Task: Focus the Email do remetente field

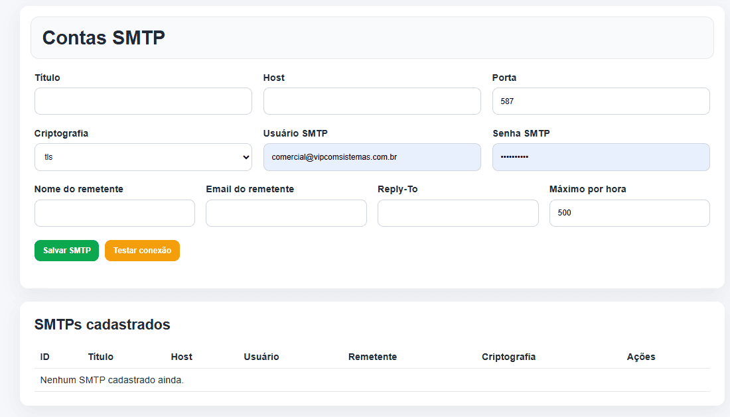Action: click(286, 213)
